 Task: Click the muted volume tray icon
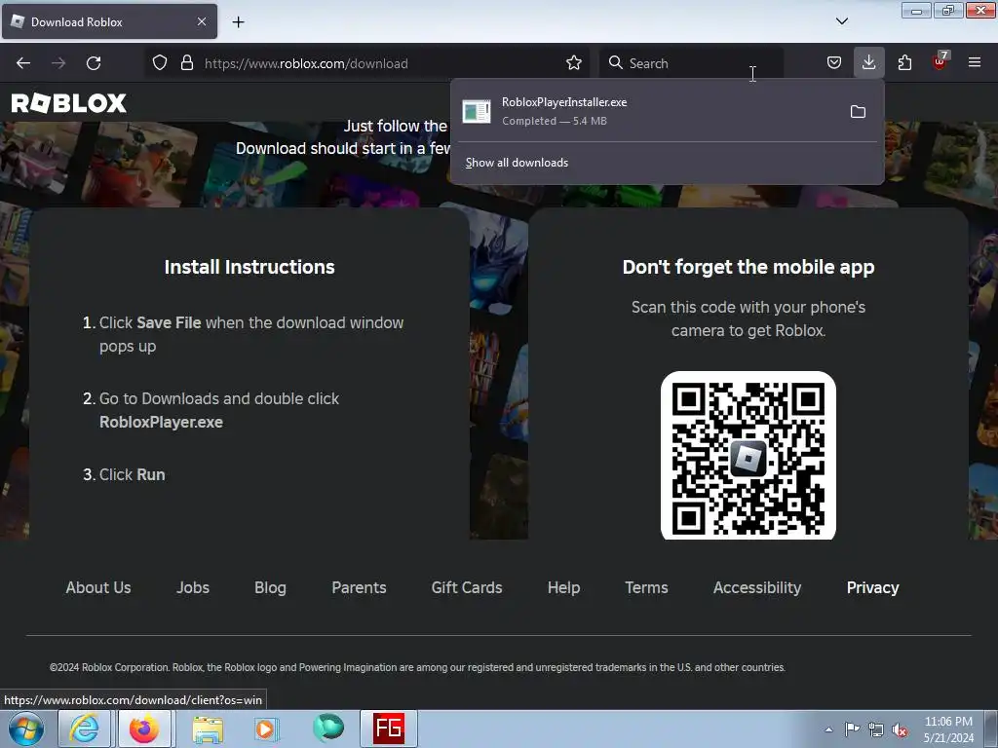click(x=900, y=729)
